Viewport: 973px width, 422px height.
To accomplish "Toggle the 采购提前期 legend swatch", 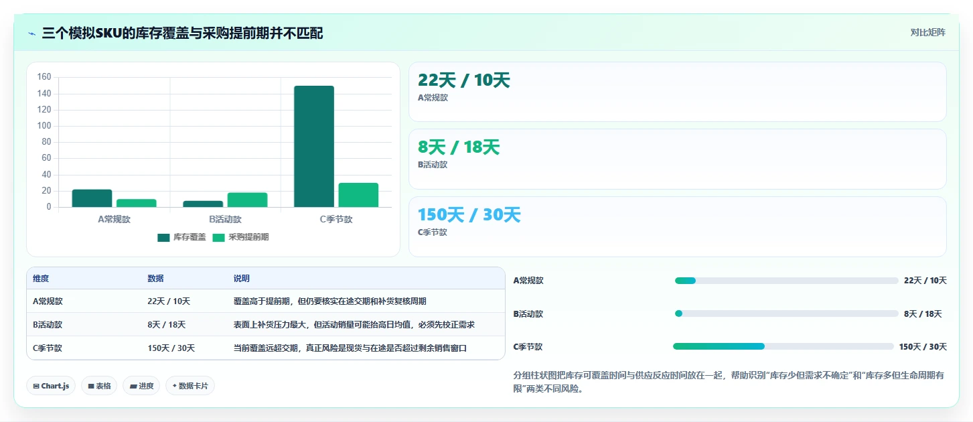I will (219, 237).
